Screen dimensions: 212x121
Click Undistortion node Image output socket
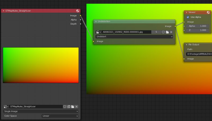[175, 26]
